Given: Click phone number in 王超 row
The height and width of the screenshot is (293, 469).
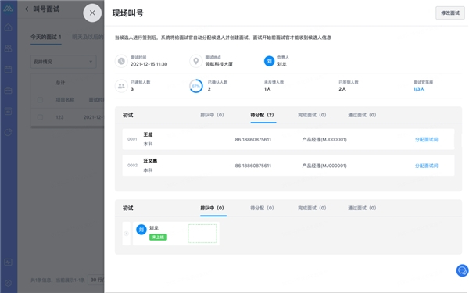Looking at the screenshot, I should [253, 139].
